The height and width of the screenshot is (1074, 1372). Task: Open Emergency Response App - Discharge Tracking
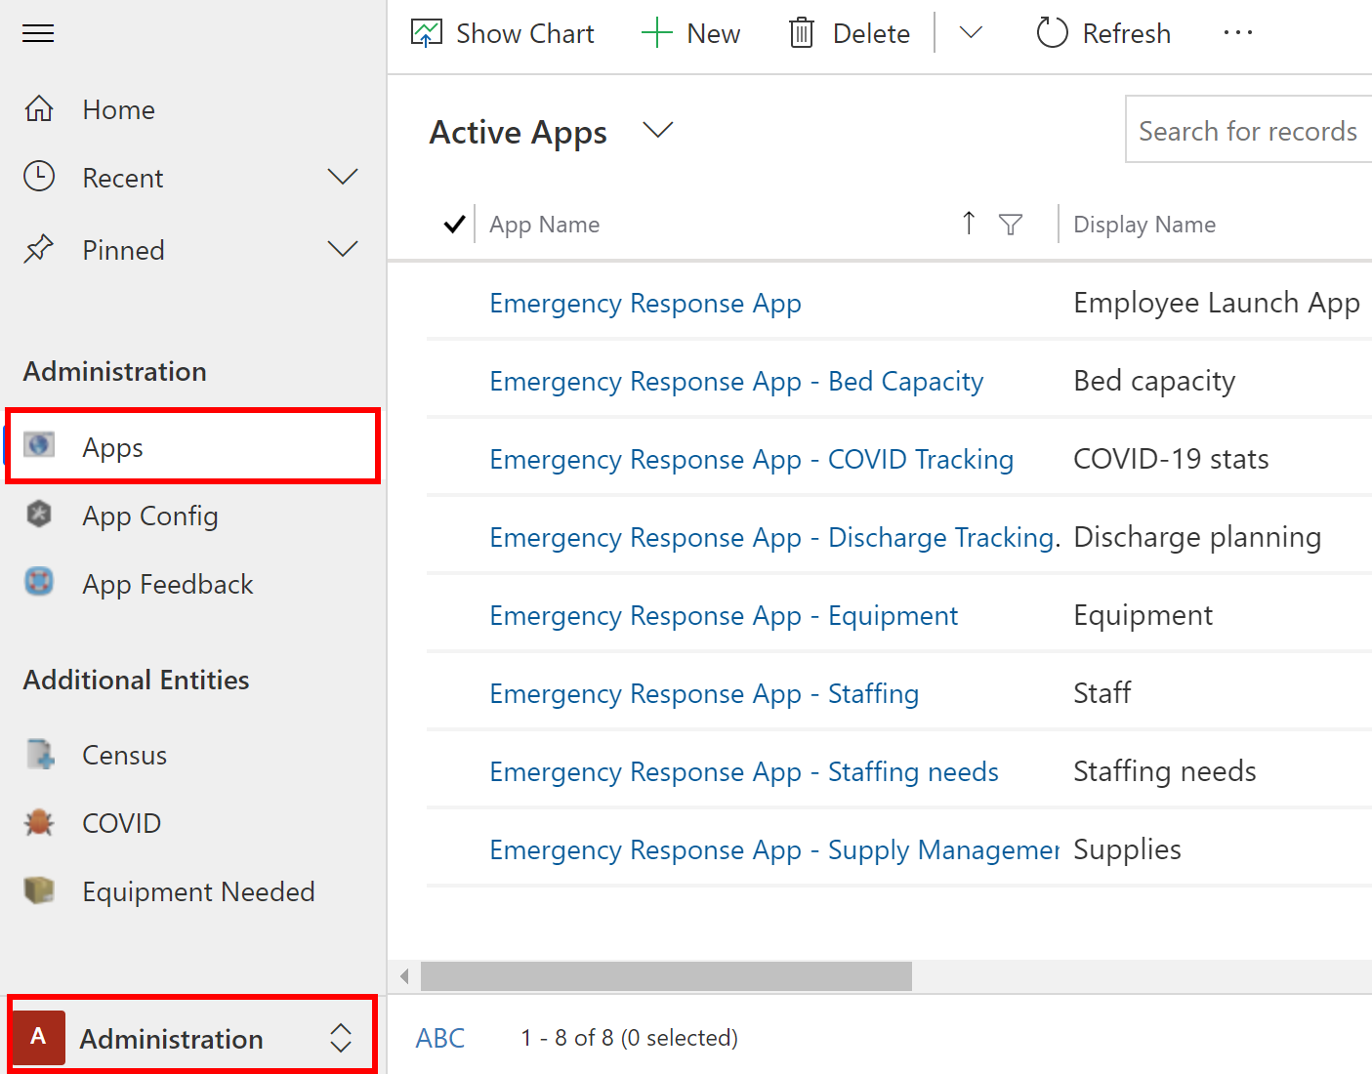point(774,537)
